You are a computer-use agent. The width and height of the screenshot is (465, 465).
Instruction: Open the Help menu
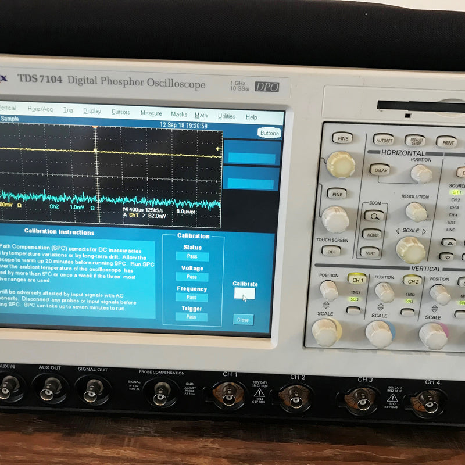point(252,115)
